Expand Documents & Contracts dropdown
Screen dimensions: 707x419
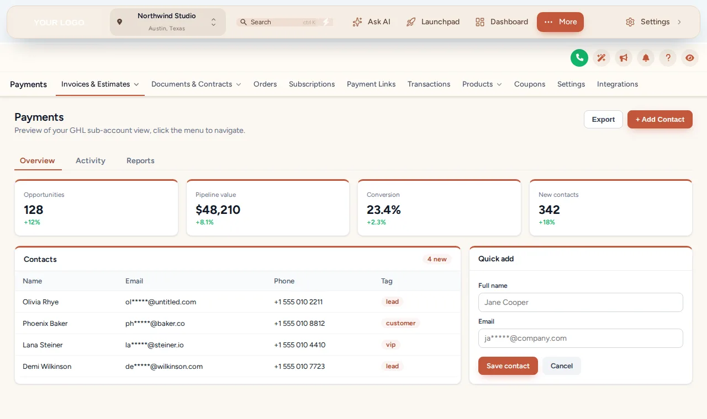(x=196, y=84)
